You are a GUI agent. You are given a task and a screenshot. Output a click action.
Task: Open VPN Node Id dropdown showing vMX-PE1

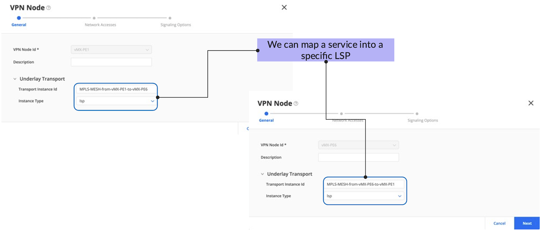click(x=111, y=49)
